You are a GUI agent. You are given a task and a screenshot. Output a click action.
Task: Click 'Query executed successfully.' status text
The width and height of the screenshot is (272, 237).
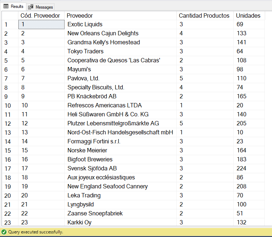[x=36, y=232]
